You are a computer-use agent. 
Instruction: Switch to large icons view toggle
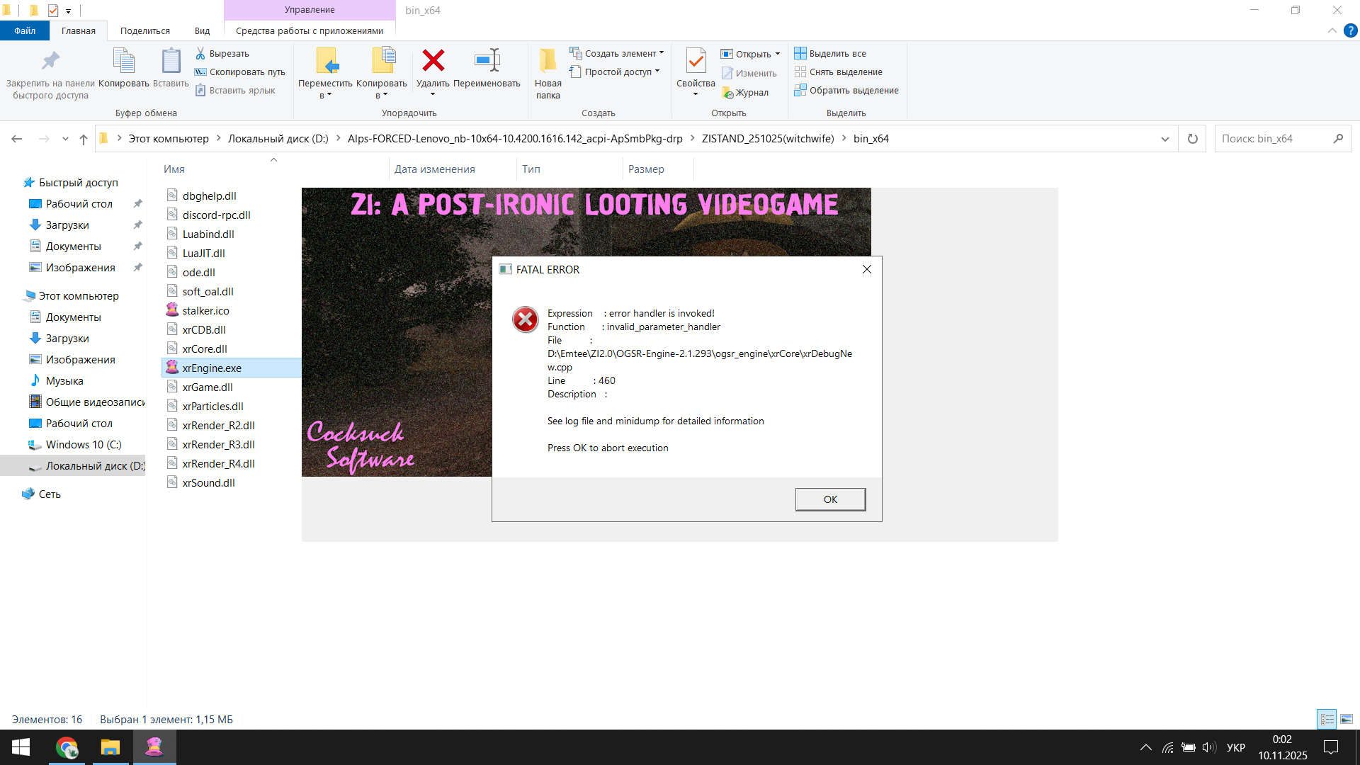1347,719
